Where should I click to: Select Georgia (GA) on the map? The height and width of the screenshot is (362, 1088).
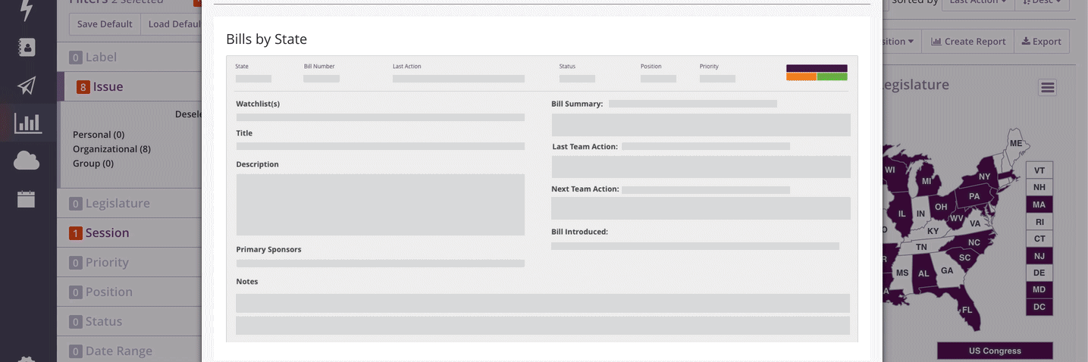tap(946, 270)
